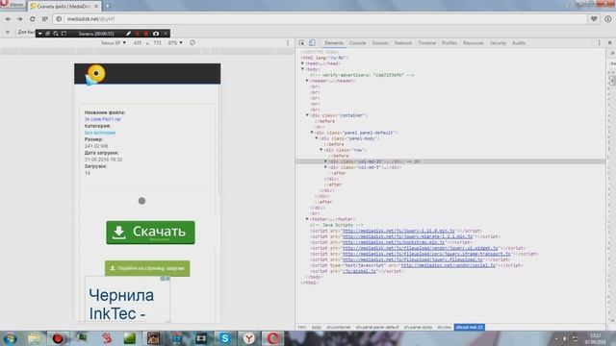Image resolution: width=616 pixels, height=346 pixels.
Task: Select div.panel-body in the breadcrumb
Action: (x=418, y=327)
